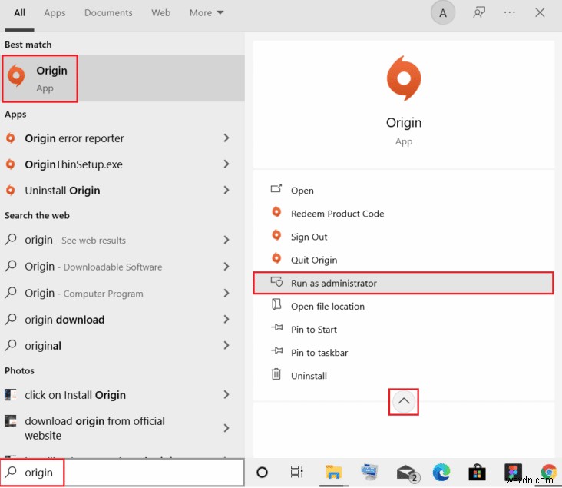562x488 pixels.
Task: Click thumbnail for download origin from official website
Action: coord(11,420)
